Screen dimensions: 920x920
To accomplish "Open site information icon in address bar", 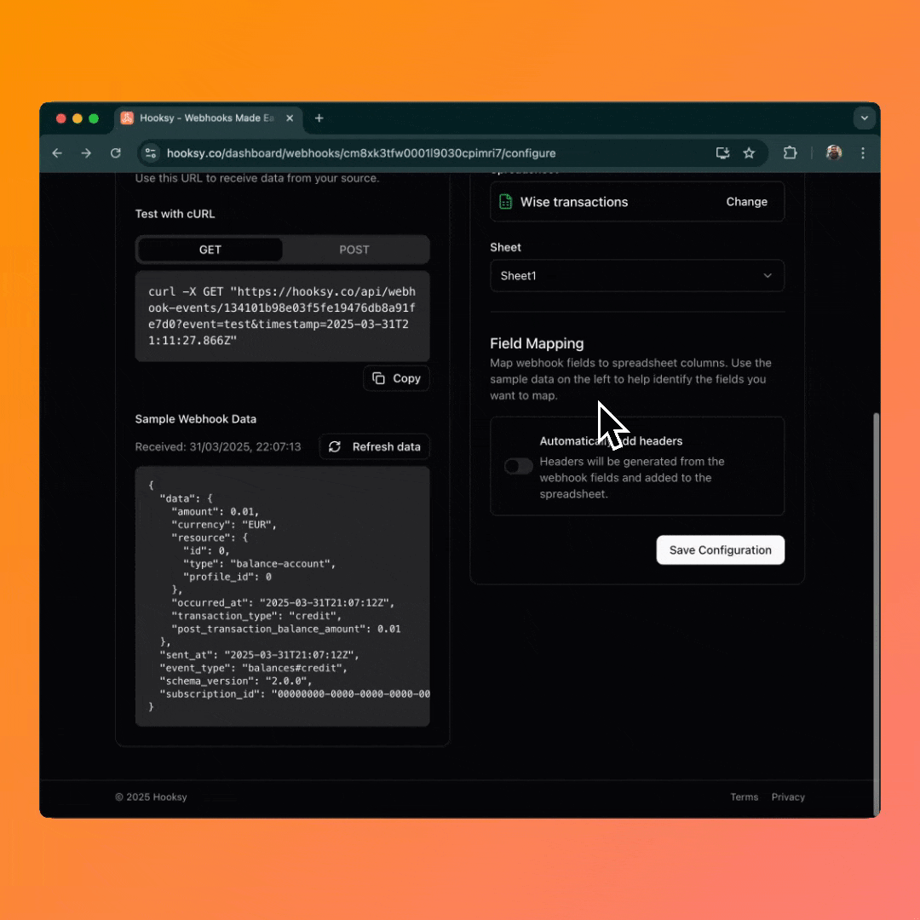I will tap(151, 153).
